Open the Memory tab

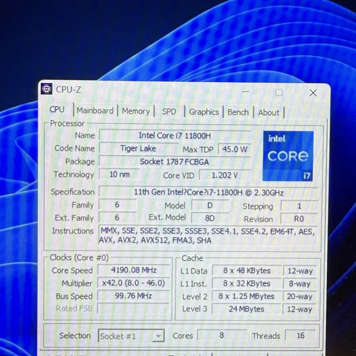(136, 111)
